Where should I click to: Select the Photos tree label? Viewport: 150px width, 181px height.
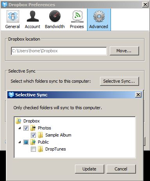(x=45, y=128)
